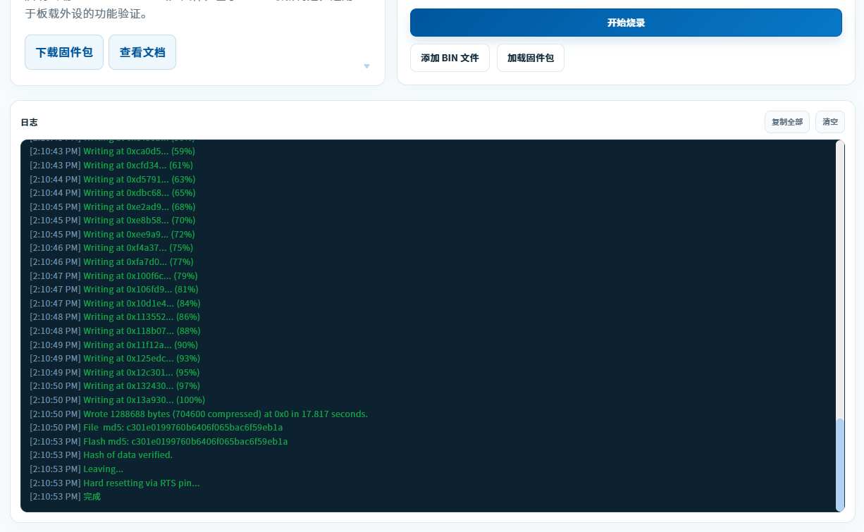Image resolution: width=864 pixels, height=532 pixels.
Task: Click 'Wrote 1288688 bytes' log line
Action: tap(199, 414)
